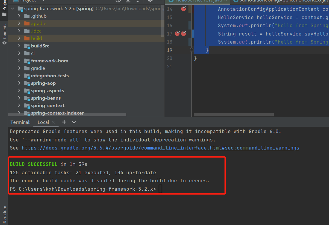The image size is (329, 225).
Task: Click line number 21 in the gutter
Action: [x=170, y=67]
